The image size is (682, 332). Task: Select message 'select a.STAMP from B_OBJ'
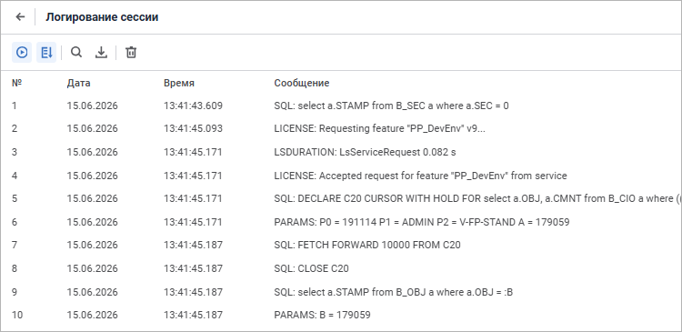394,292
